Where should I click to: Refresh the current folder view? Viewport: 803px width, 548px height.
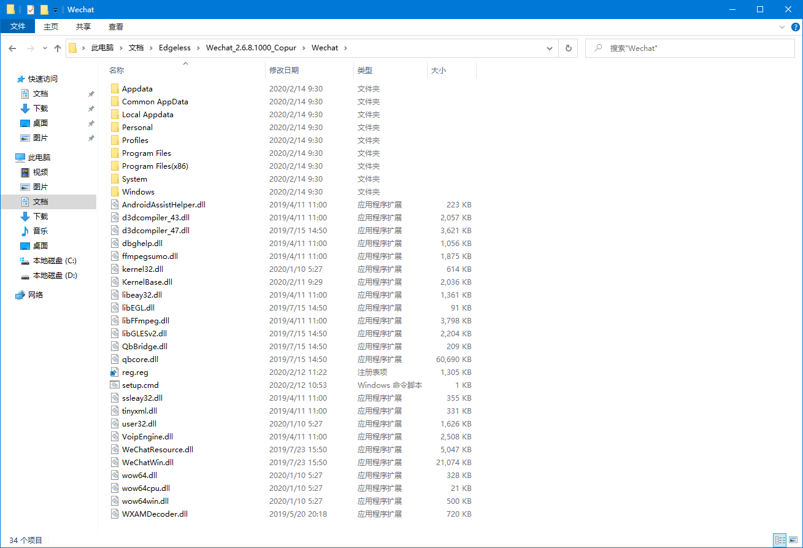tap(568, 48)
